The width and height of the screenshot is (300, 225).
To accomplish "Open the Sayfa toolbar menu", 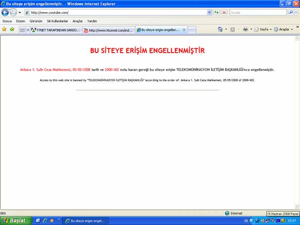I will [263, 29].
